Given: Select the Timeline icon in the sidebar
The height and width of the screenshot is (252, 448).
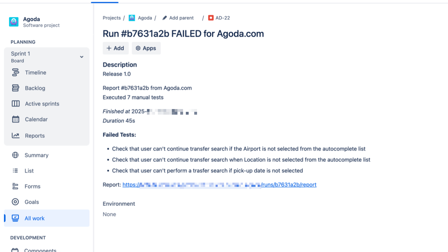Looking at the screenshot, I should [x=16, y=72].
